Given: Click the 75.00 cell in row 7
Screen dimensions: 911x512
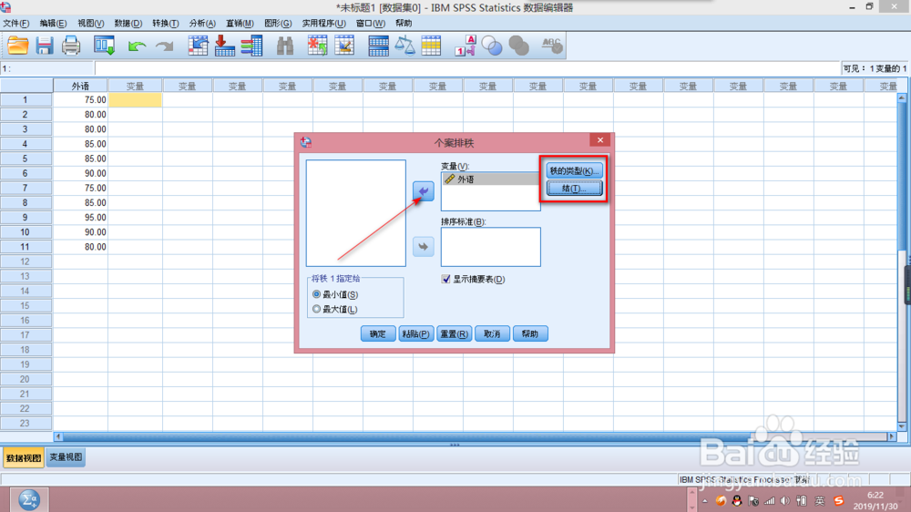Looking at the screenshot, I should point(80,188).
